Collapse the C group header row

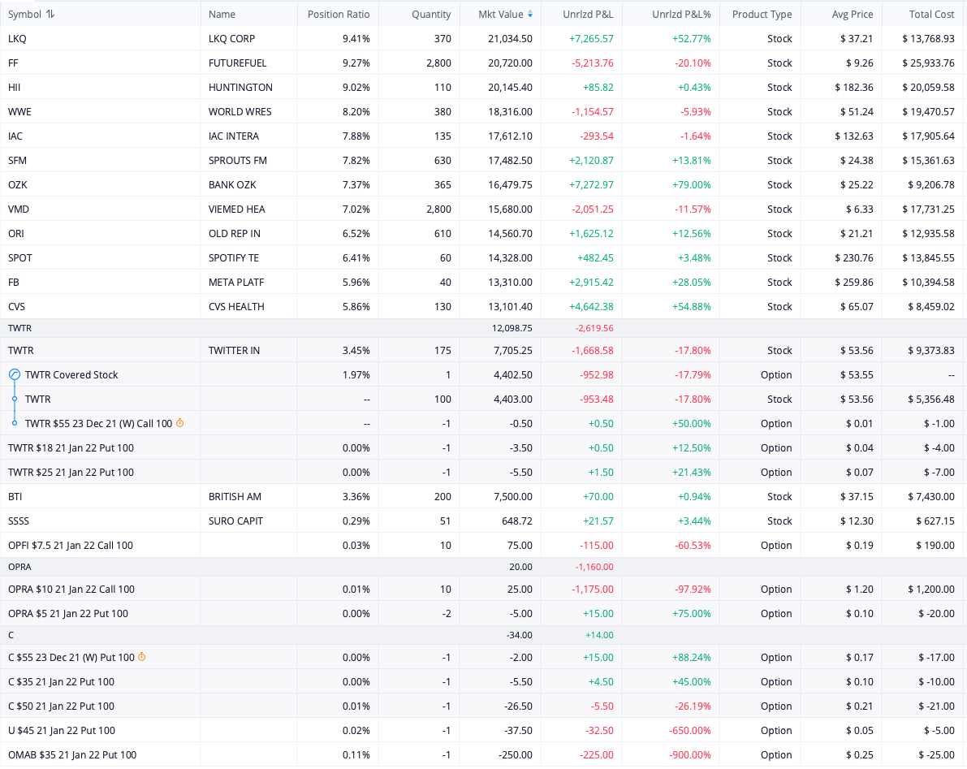[484, 635]
